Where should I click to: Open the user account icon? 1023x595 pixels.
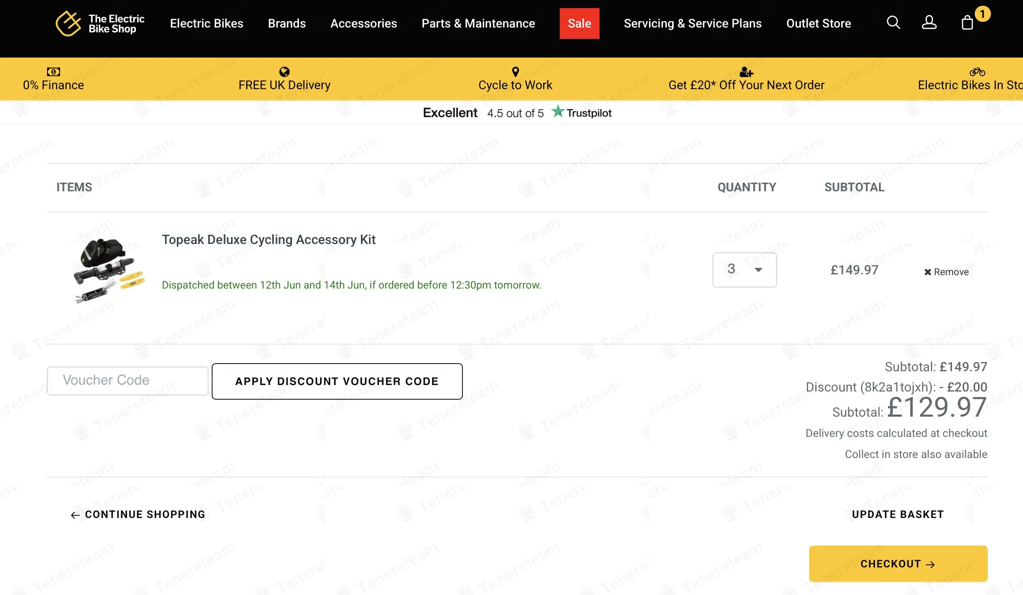[x=929, y=22]
